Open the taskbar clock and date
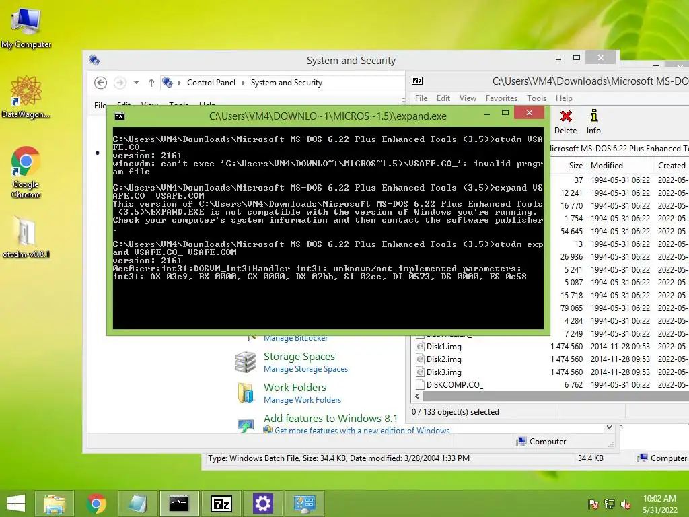 click(659, 504)
